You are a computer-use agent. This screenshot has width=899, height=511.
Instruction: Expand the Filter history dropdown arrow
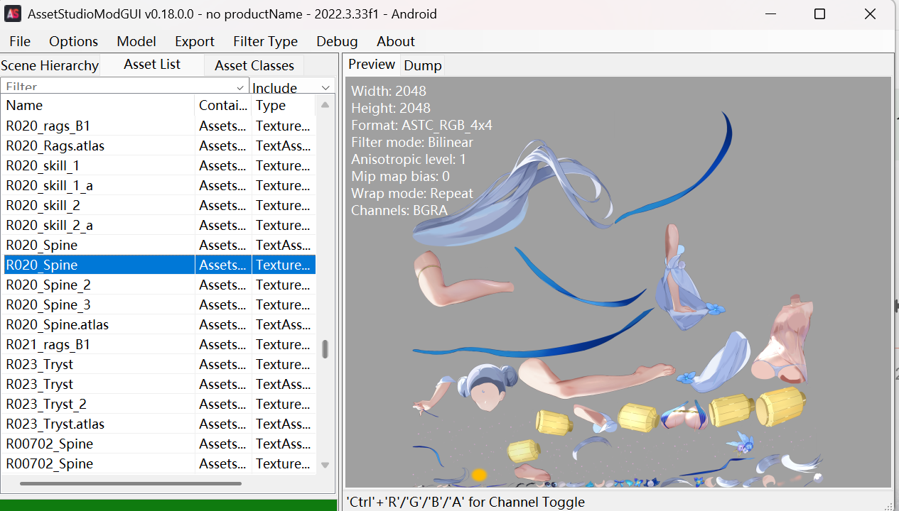[x=240, y=87]
